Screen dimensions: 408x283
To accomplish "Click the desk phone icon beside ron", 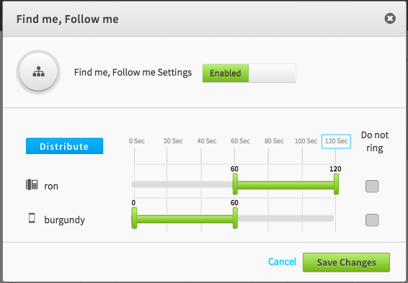I will tap(32, 185).
